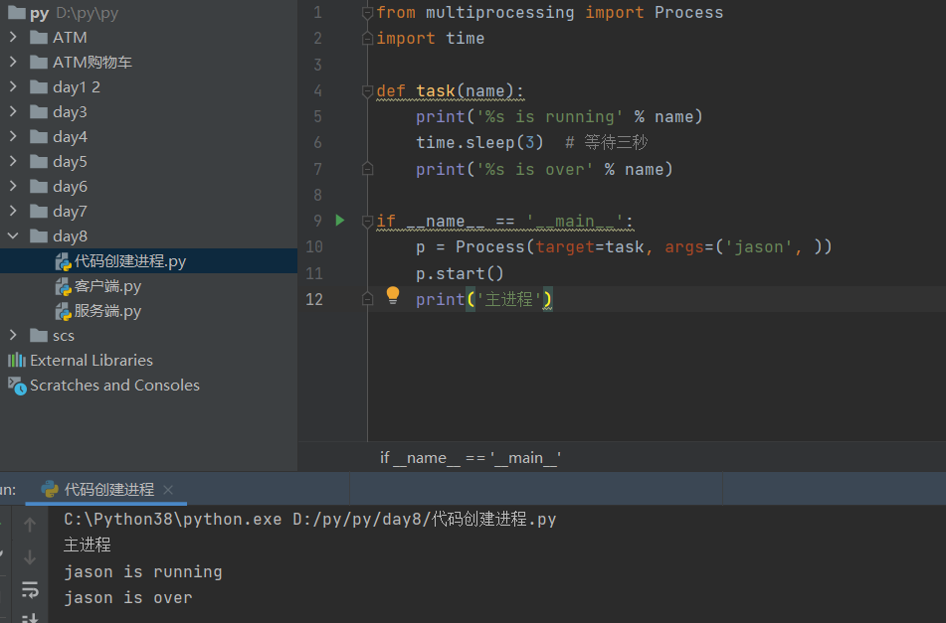The image size is (946, 623).
Task: Select the ATM购物车 folder
Action: coord(92,62)
